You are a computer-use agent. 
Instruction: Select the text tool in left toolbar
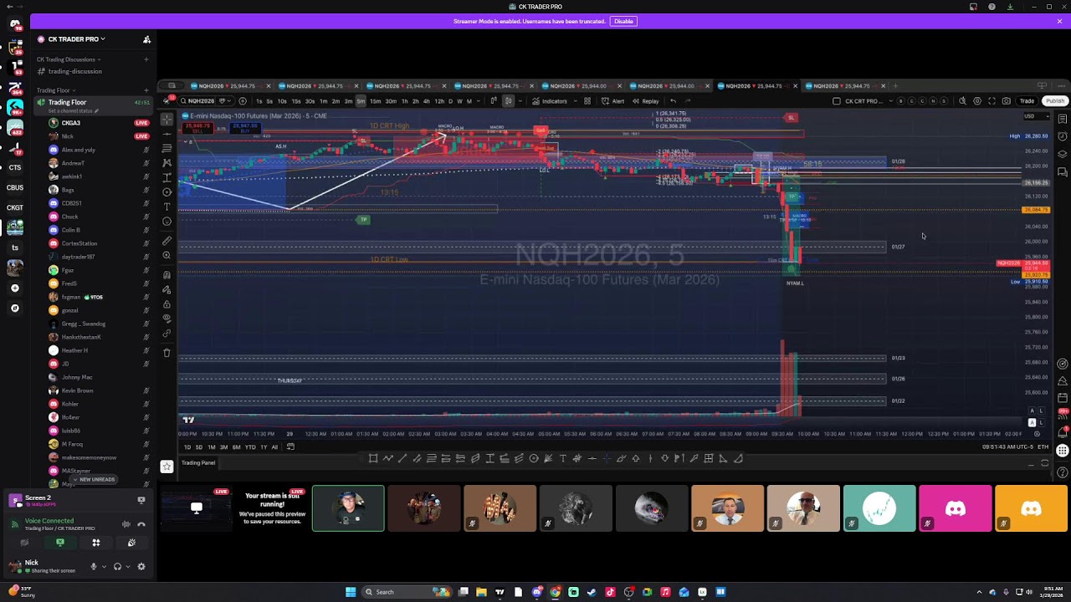167,207
